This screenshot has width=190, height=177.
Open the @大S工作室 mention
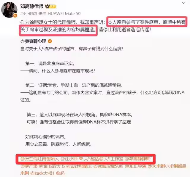tap(111, 159)
